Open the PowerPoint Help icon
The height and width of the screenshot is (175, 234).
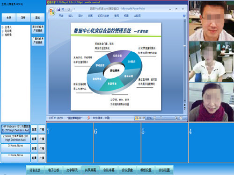pos(184,16)
